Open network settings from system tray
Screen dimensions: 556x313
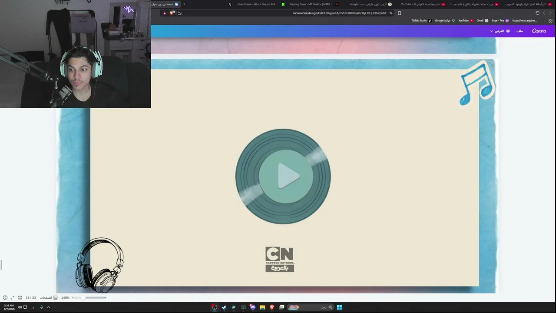pyautogui.click(x=25, y=307)
